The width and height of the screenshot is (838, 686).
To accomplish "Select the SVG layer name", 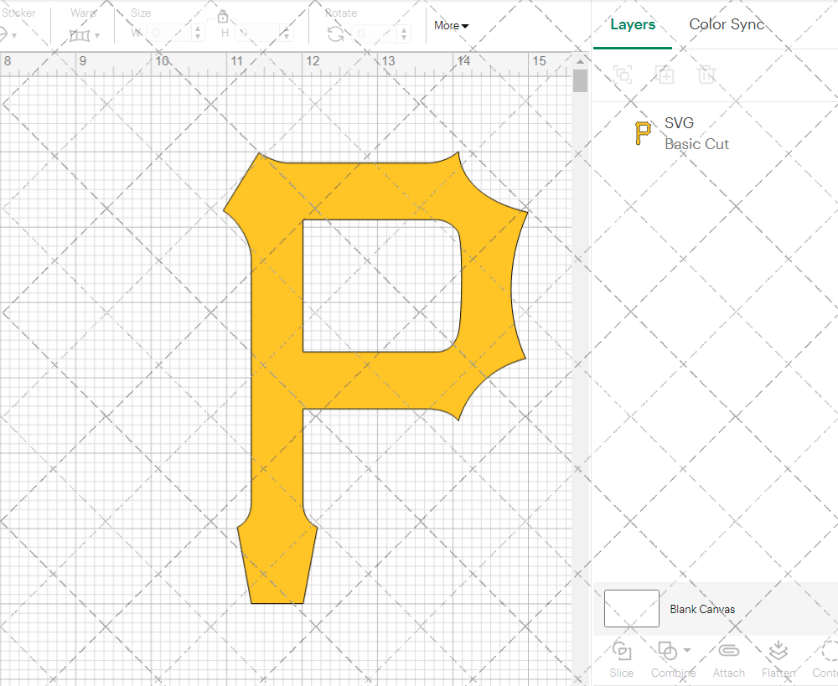I will 679,123.
